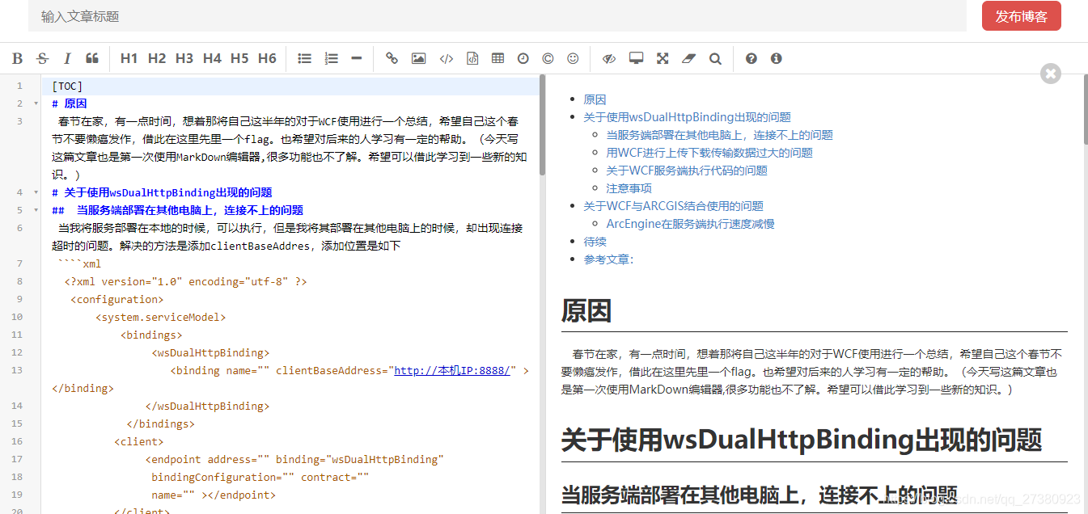The width and height of the screenshot is (1088, 514).
Task: Close the preview pane with the X
Action: click(1051, 74)
